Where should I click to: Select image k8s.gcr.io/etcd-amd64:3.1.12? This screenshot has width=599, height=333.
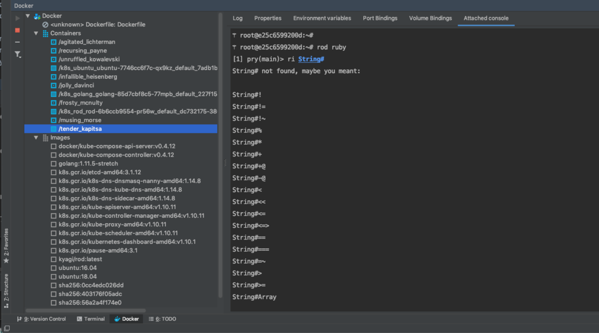[x=99, y=172]
